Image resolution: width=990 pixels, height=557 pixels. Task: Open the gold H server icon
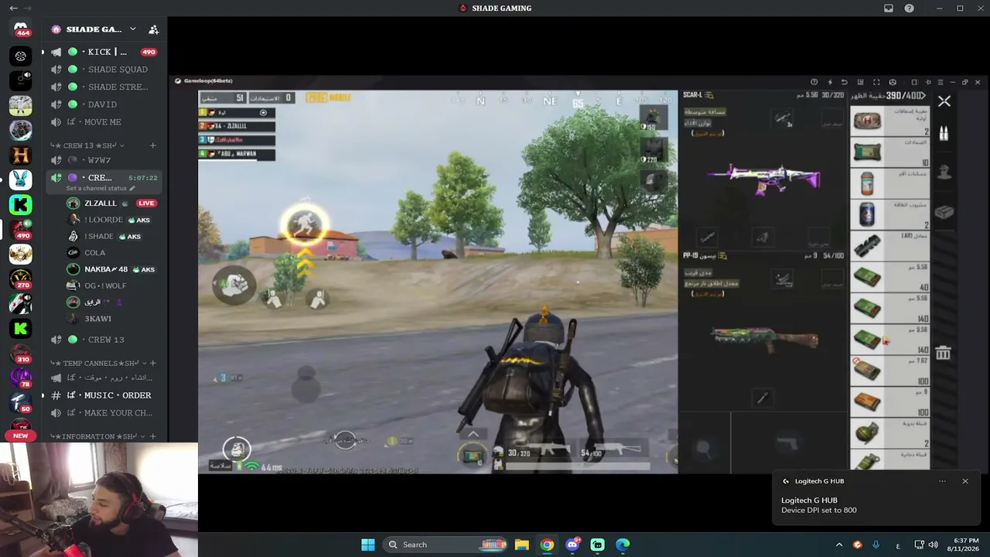pyautogui.click(x=21, y=155)
